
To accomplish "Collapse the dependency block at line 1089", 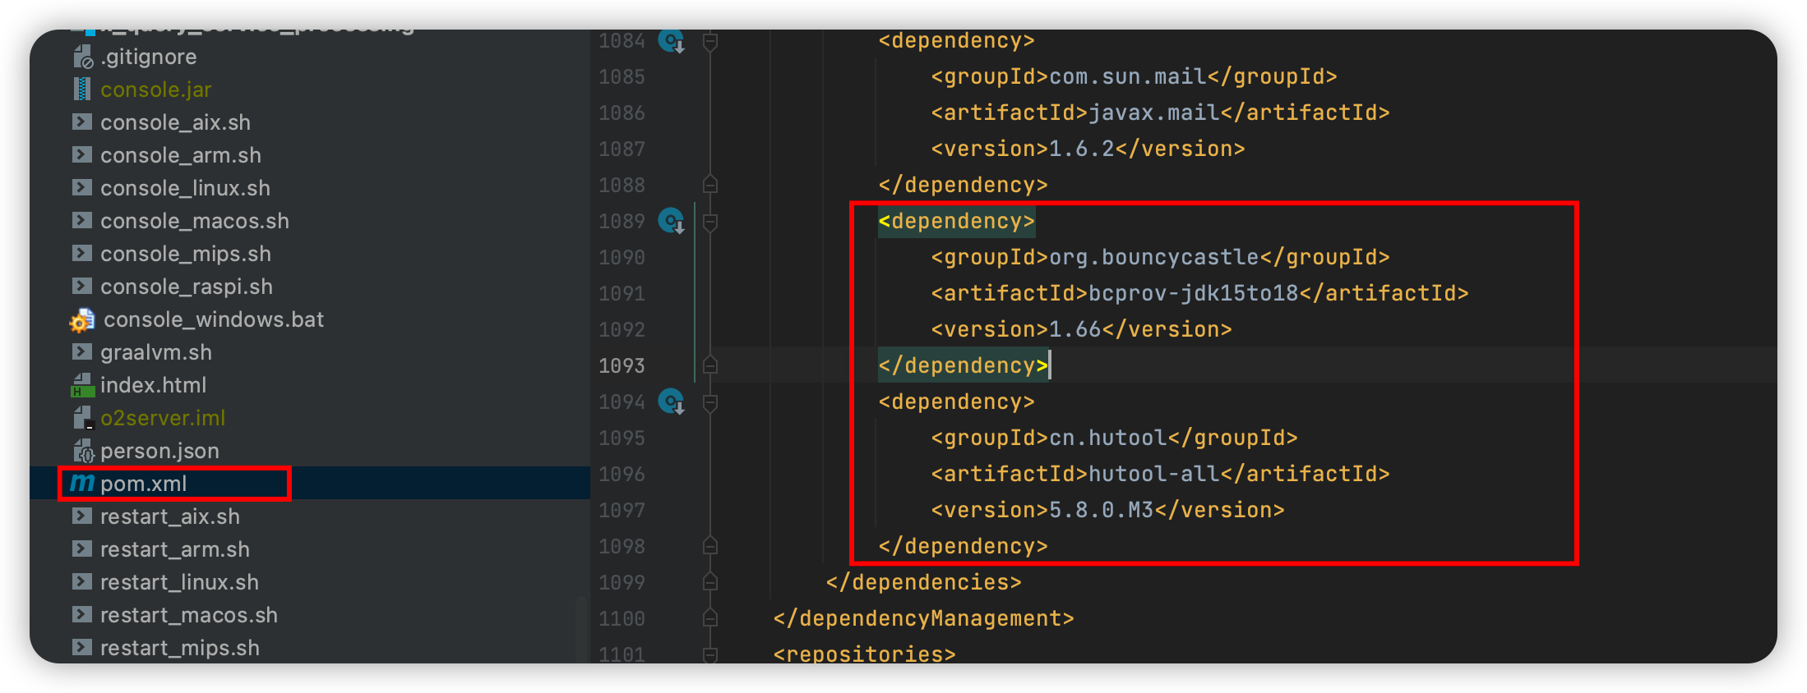I will click(x=711, y=222).
